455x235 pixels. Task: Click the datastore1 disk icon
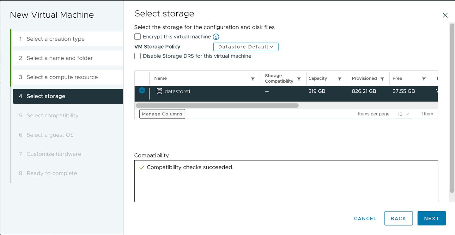point(160,91)
